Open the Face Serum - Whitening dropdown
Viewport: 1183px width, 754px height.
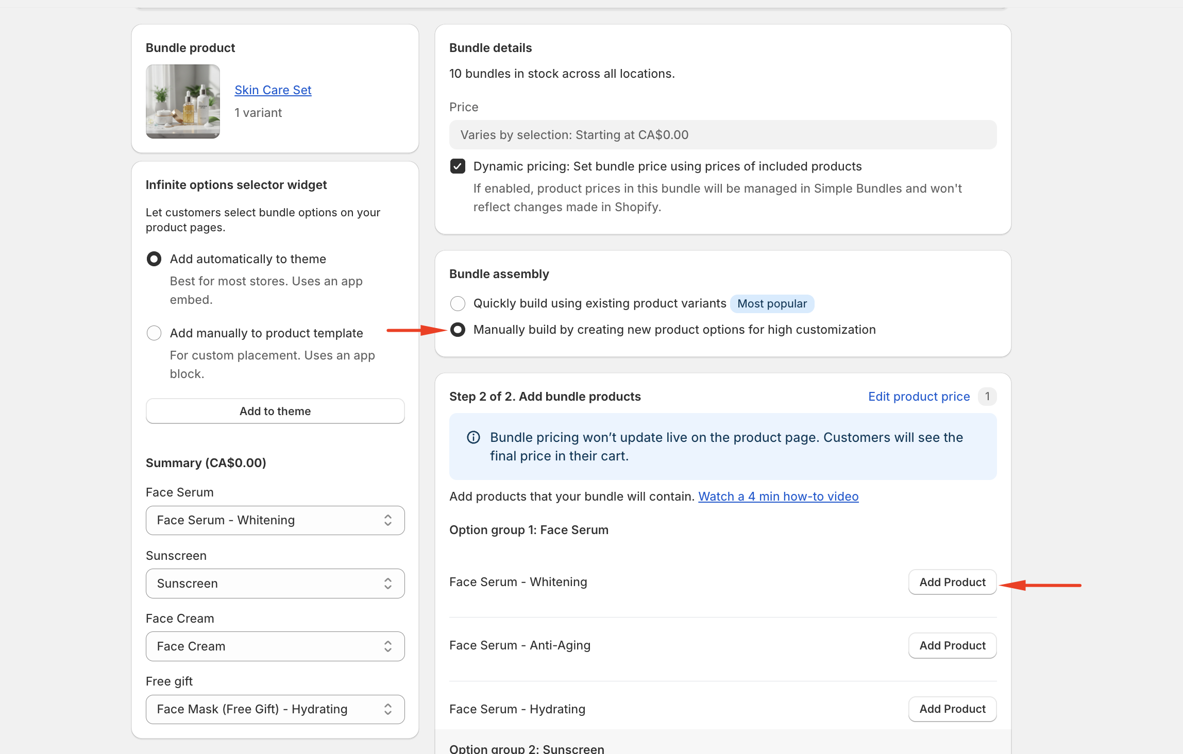click(x=275, y=520)
